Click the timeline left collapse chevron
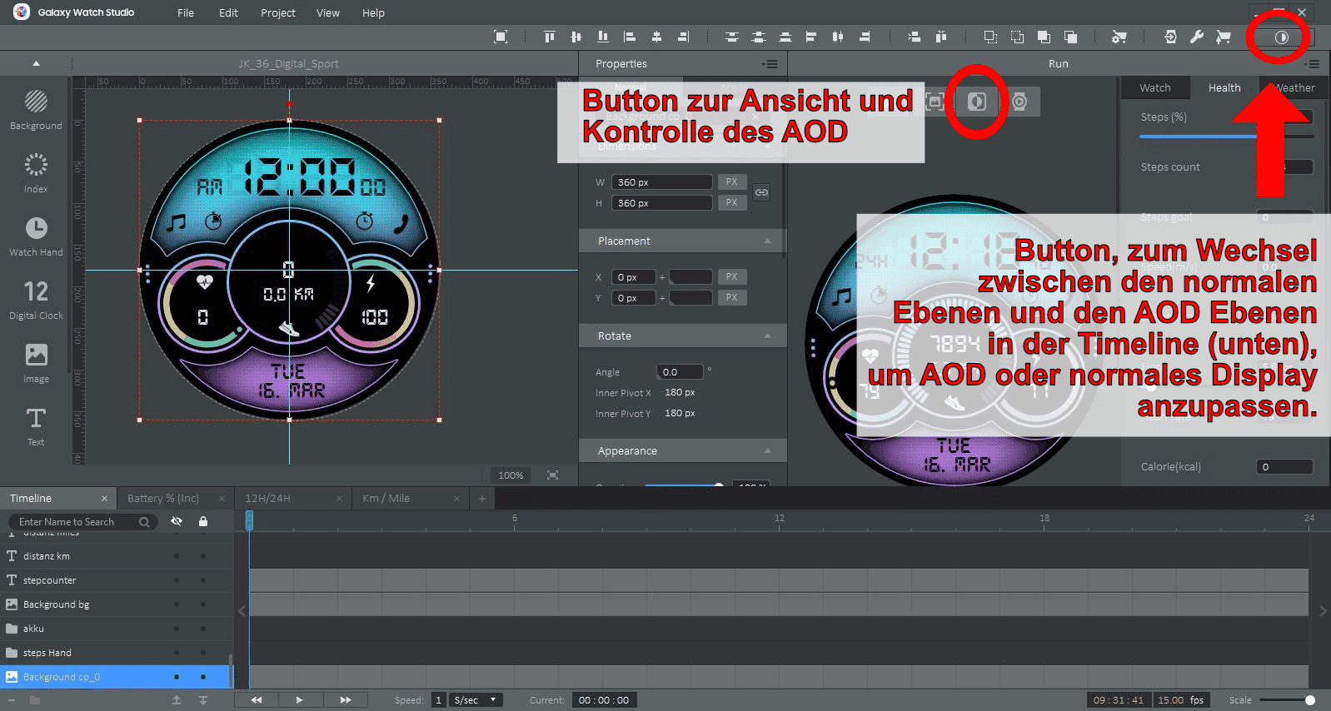 pyautogui.click(x=242, y=611)
